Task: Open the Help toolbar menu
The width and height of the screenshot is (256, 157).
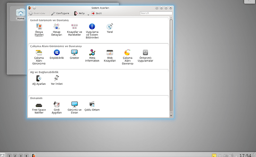Action: tap(79, 13)
